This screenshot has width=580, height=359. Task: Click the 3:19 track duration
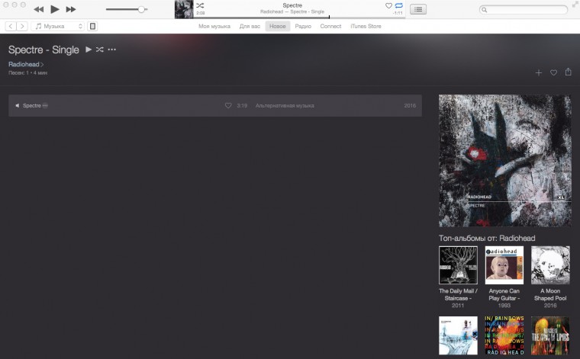242,106
